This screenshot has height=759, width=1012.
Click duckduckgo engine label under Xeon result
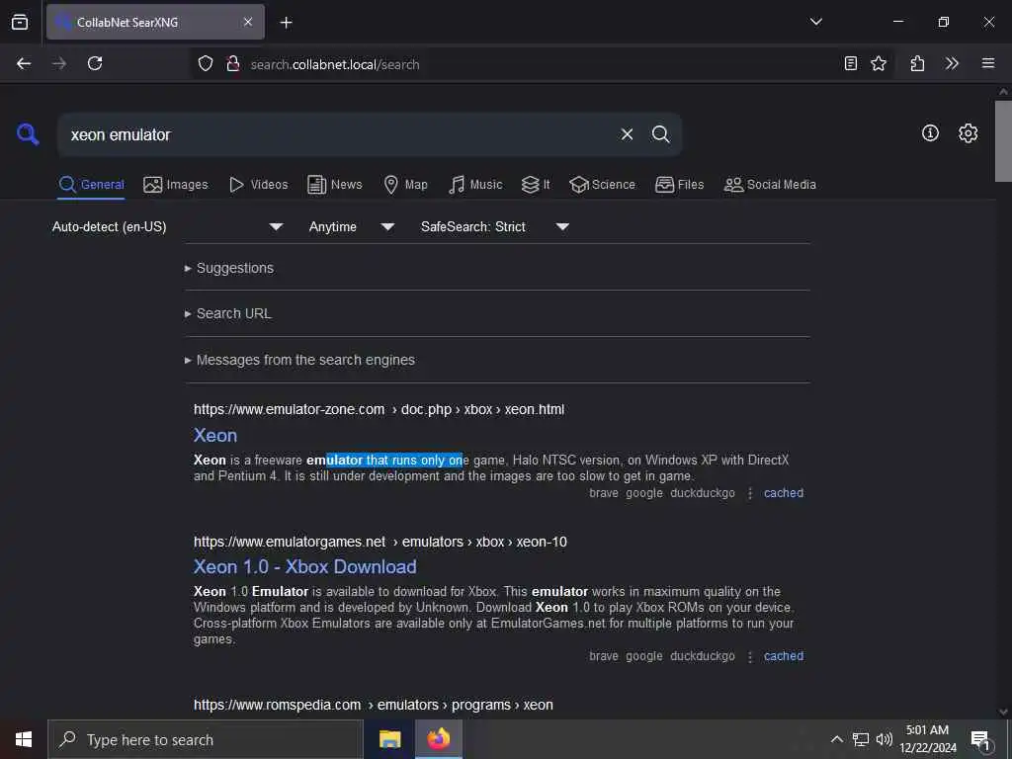(x=703, y=493)
